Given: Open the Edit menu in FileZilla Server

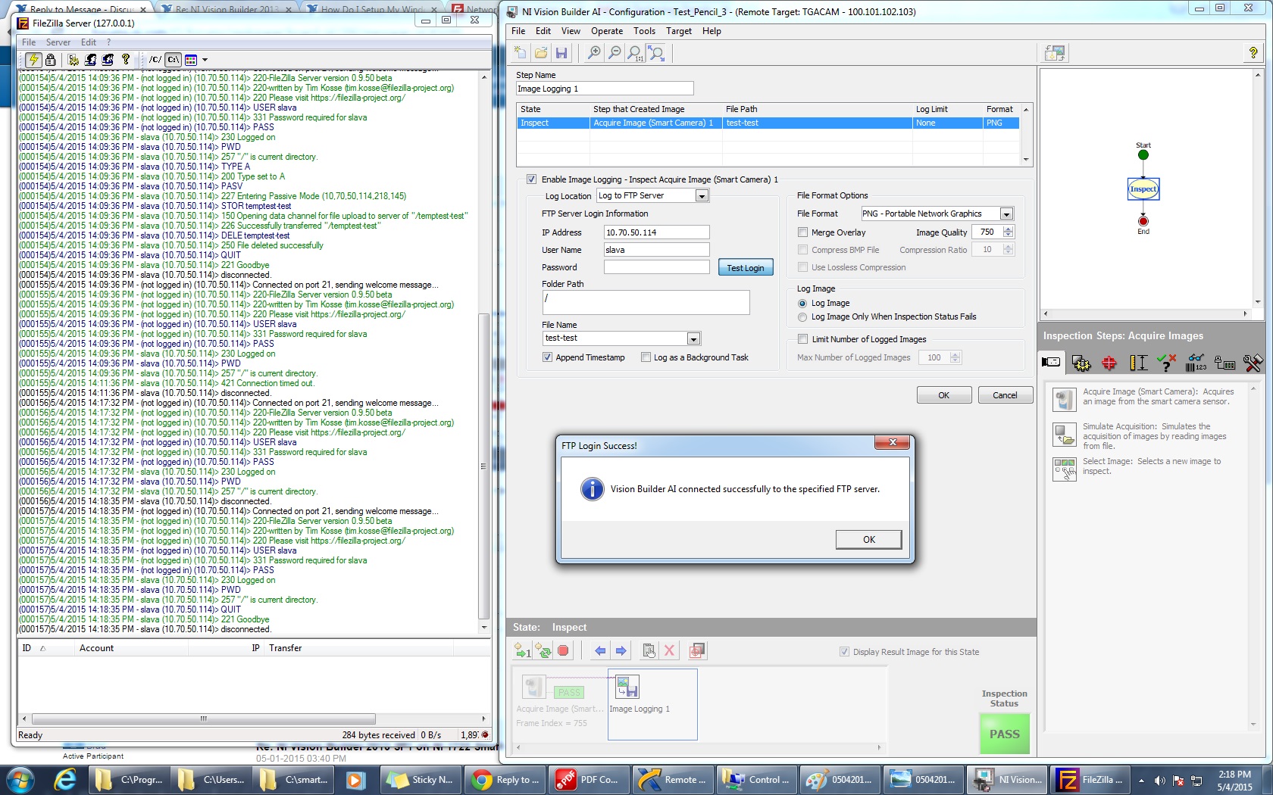Looking at the screenshot, I should coord(89,42).
